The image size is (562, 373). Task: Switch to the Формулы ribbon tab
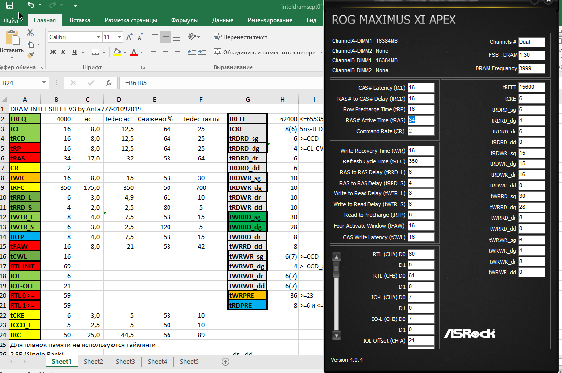click(185, 20)
